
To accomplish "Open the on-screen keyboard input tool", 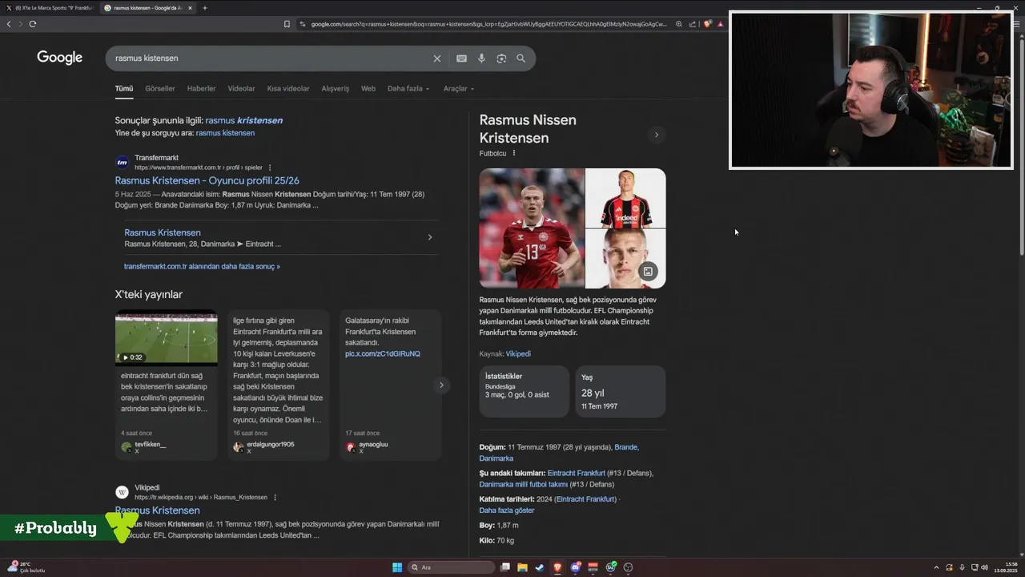I will coord(461,59).
